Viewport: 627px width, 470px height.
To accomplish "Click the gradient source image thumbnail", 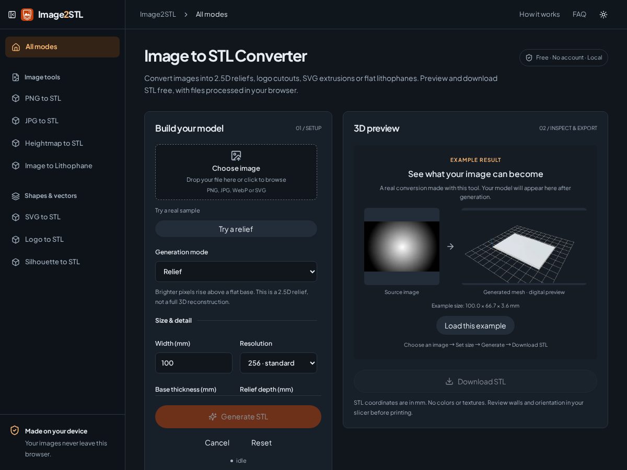I will (402, 246).
